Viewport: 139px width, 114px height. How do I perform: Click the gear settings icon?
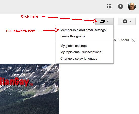coord(125,21)
